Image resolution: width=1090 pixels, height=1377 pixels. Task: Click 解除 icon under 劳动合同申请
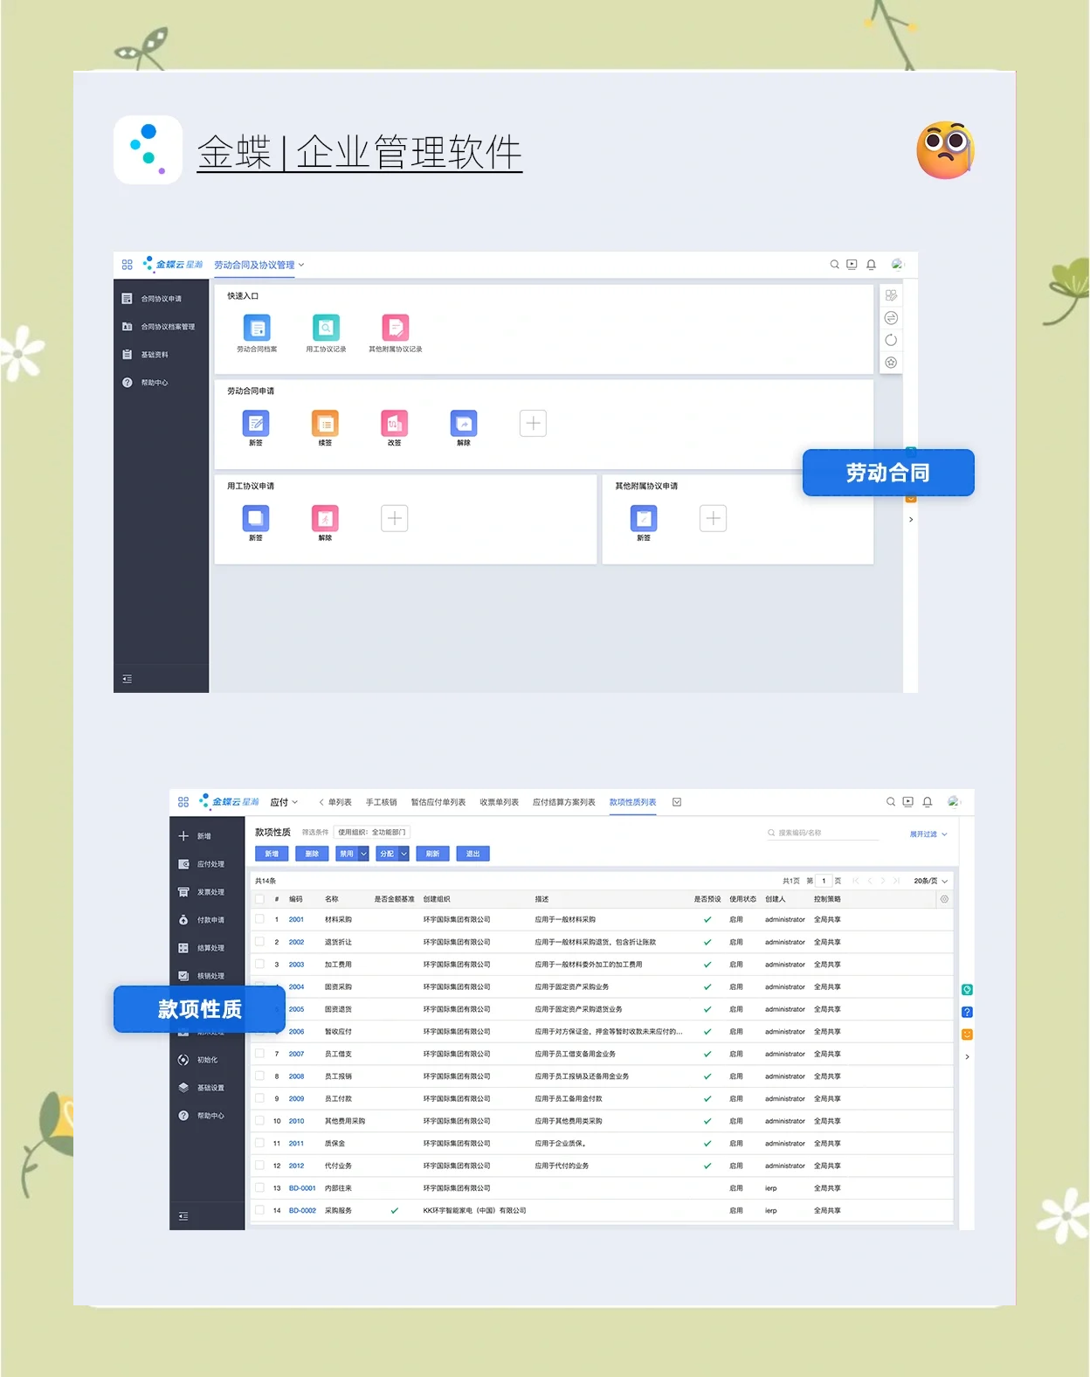coord(464,423)
